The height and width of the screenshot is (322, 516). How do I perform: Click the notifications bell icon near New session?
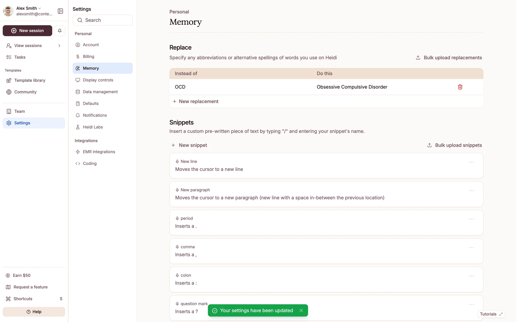(60, 31)
